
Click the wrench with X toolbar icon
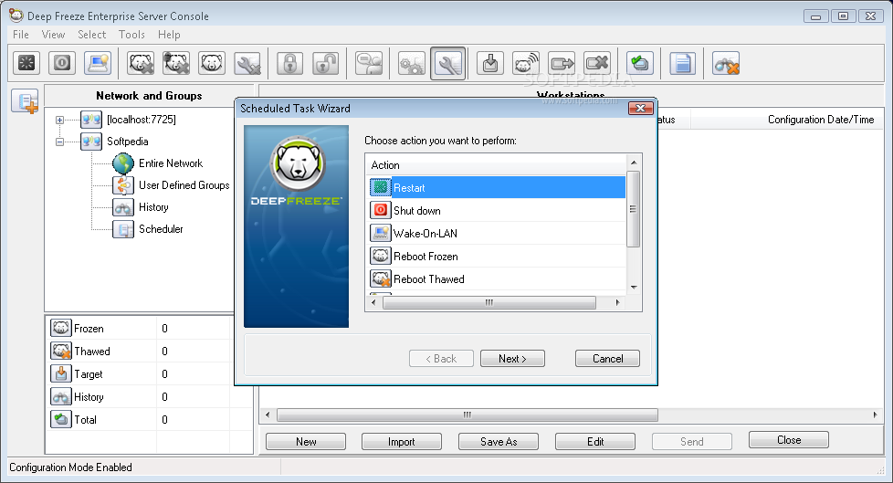coord(247,63)
